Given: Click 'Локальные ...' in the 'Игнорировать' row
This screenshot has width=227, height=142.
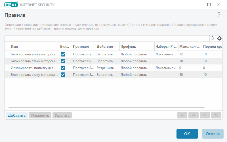Looking at the screenshot, I should (166, 68).
